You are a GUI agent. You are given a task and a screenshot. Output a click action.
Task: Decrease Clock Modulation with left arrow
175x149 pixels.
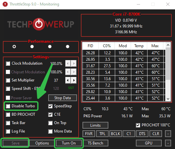coord(68,63)
